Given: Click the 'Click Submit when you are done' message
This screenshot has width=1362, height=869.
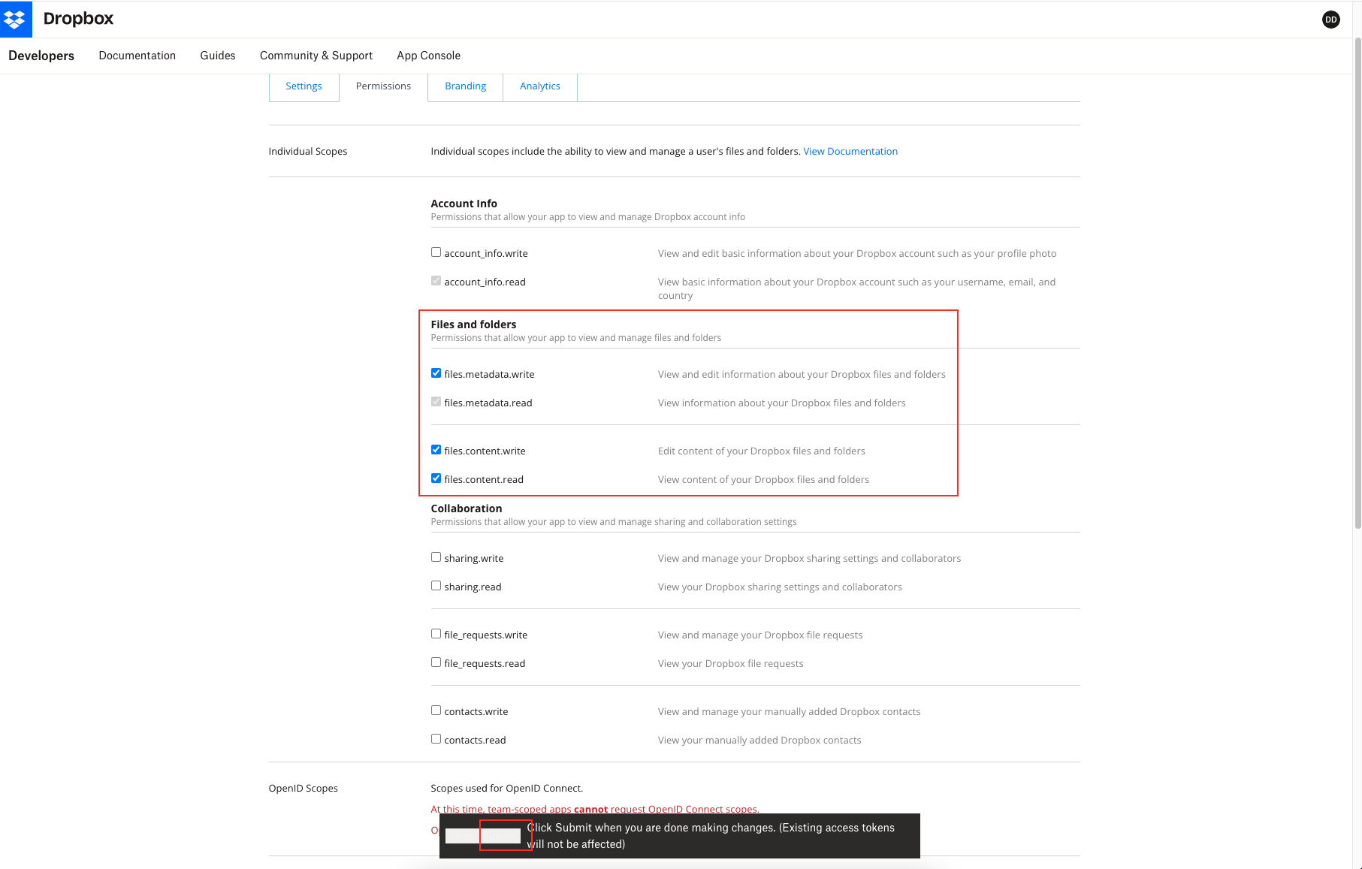Looking at the screenshot, I should point(711,836).
